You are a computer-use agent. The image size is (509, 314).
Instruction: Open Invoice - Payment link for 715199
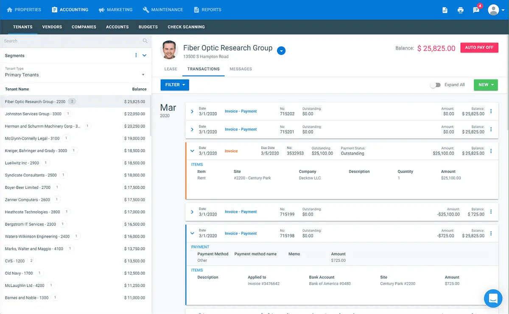pyautogui.click(x=241, y=212)
